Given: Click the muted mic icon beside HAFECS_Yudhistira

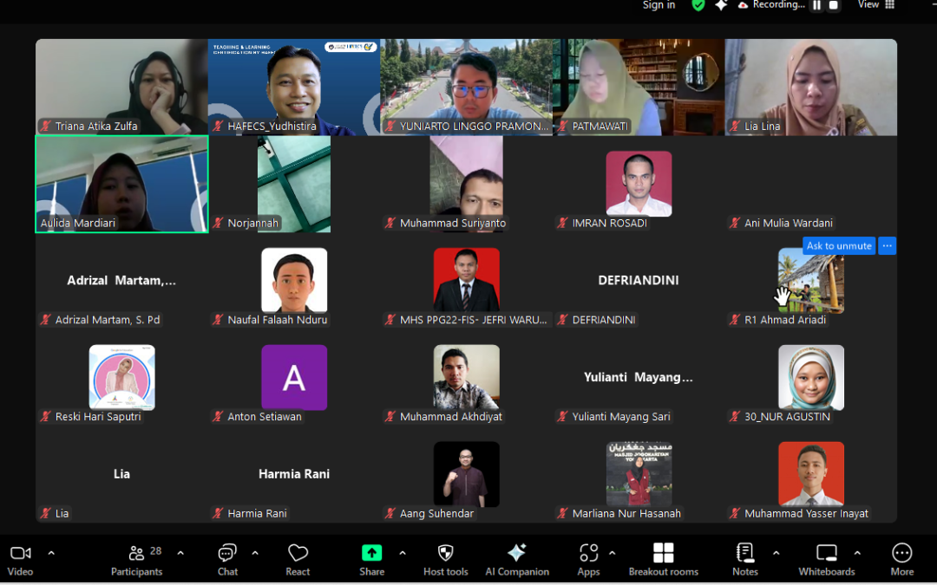Looking at the screenshot, I should 218,126.
